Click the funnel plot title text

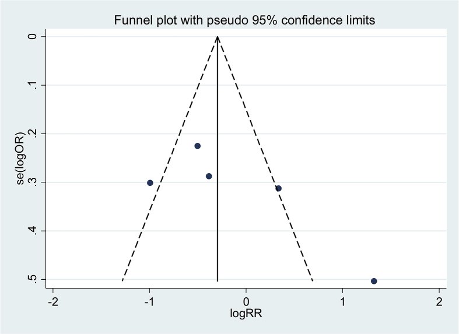pos(244,21)
